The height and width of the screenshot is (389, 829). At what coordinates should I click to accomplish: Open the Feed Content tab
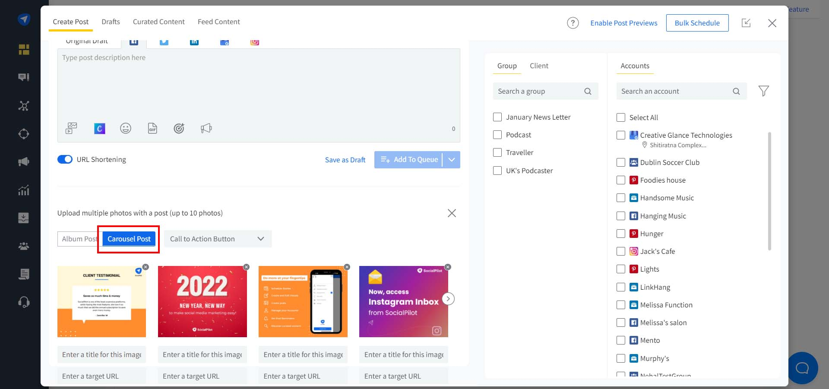218,22
